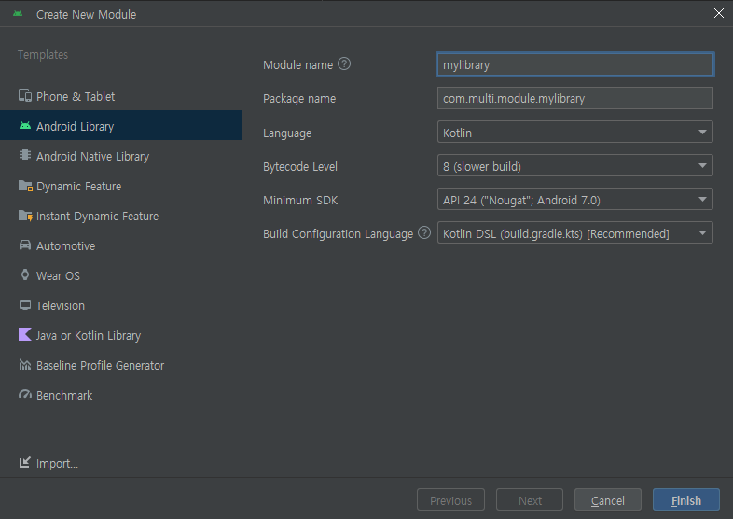The width and height of the screenshot is (733, 519).
Task: Focus the Package name input field
Action: click(x=575, y=98)
